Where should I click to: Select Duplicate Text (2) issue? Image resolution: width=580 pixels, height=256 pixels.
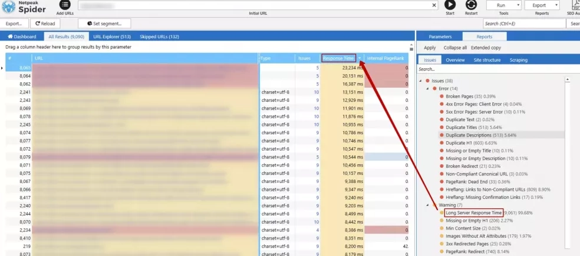(470, 119)
